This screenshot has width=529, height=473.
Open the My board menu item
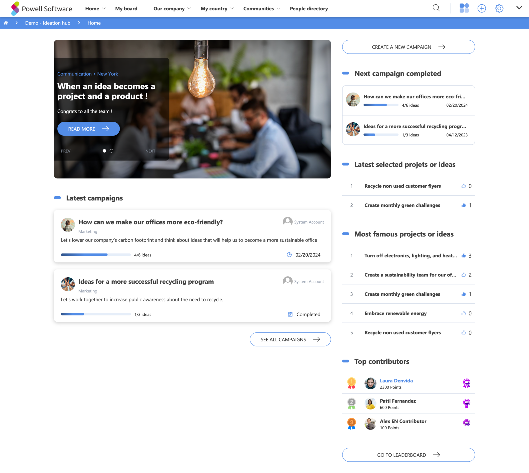click(x=126, y=9)
